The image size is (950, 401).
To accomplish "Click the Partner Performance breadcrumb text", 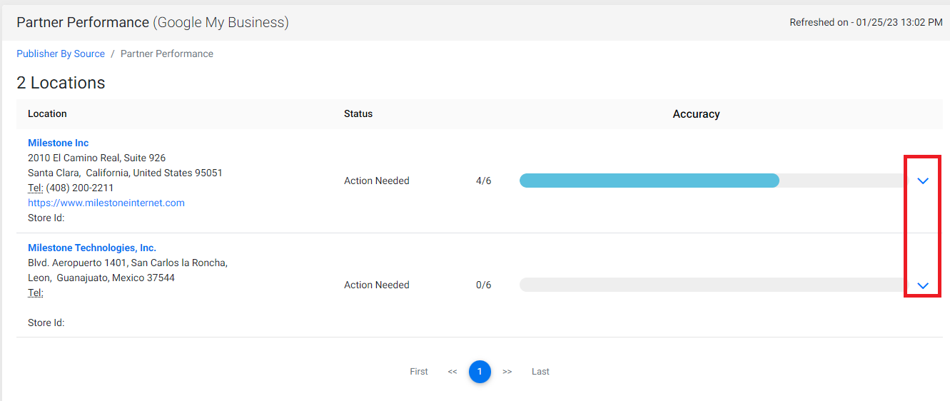I will coord(167,54).
